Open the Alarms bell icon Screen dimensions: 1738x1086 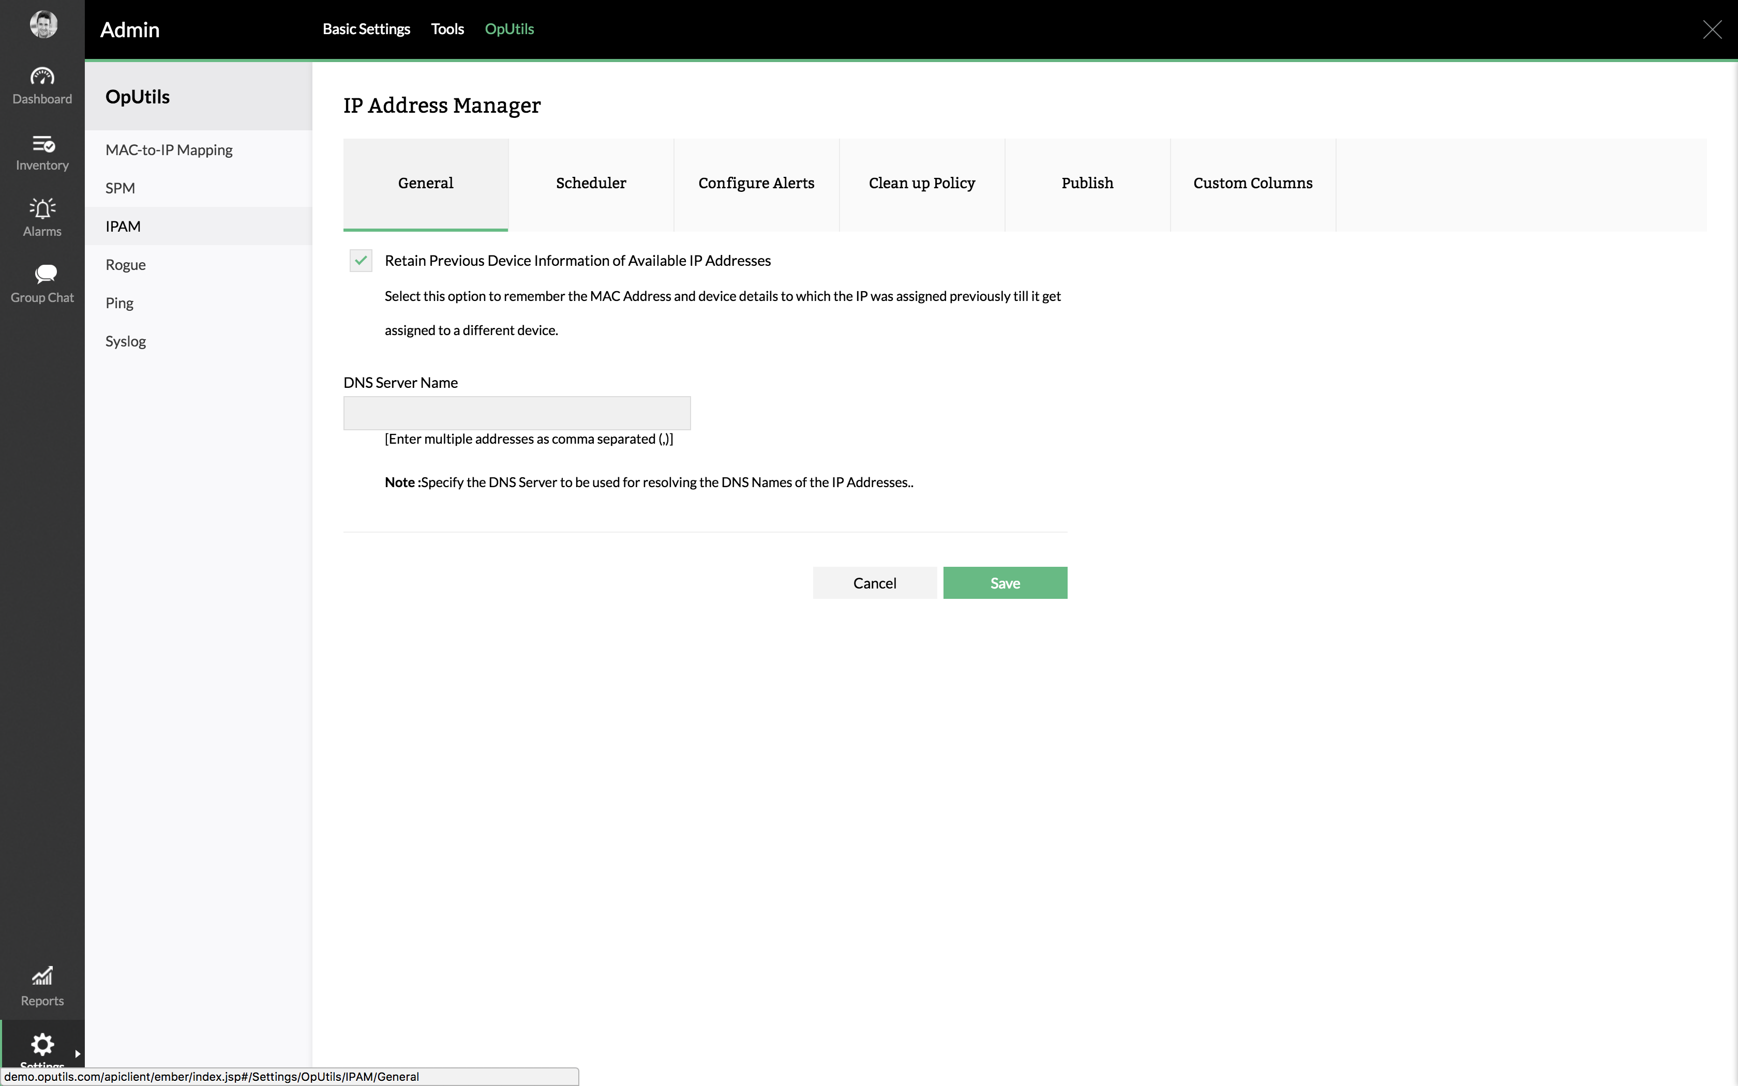(x=42, y=209)
